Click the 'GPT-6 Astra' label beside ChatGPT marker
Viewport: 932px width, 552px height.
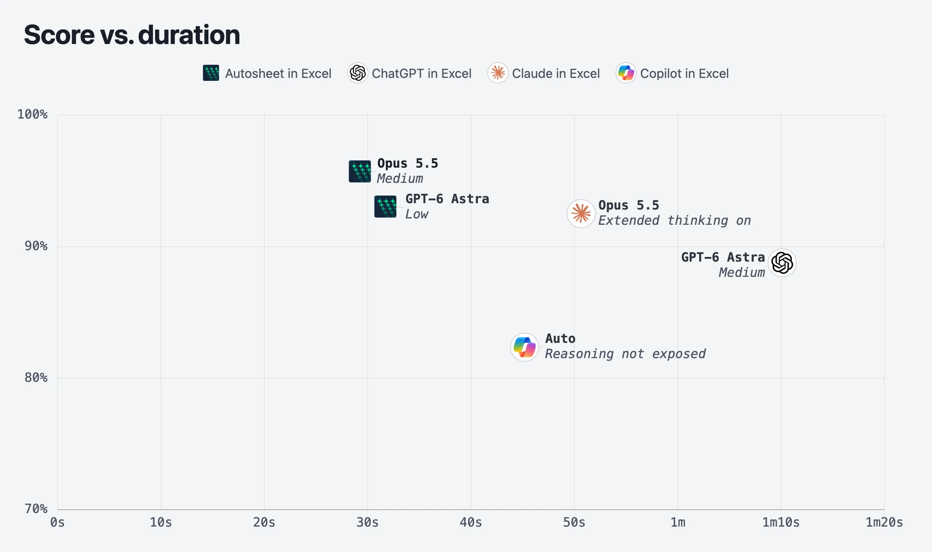723,257
